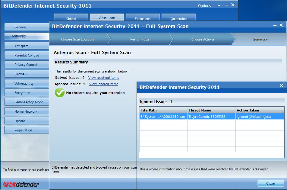287x190 pixels.
Task: Close the Ignored issues dialog via X
Action: 282,85
